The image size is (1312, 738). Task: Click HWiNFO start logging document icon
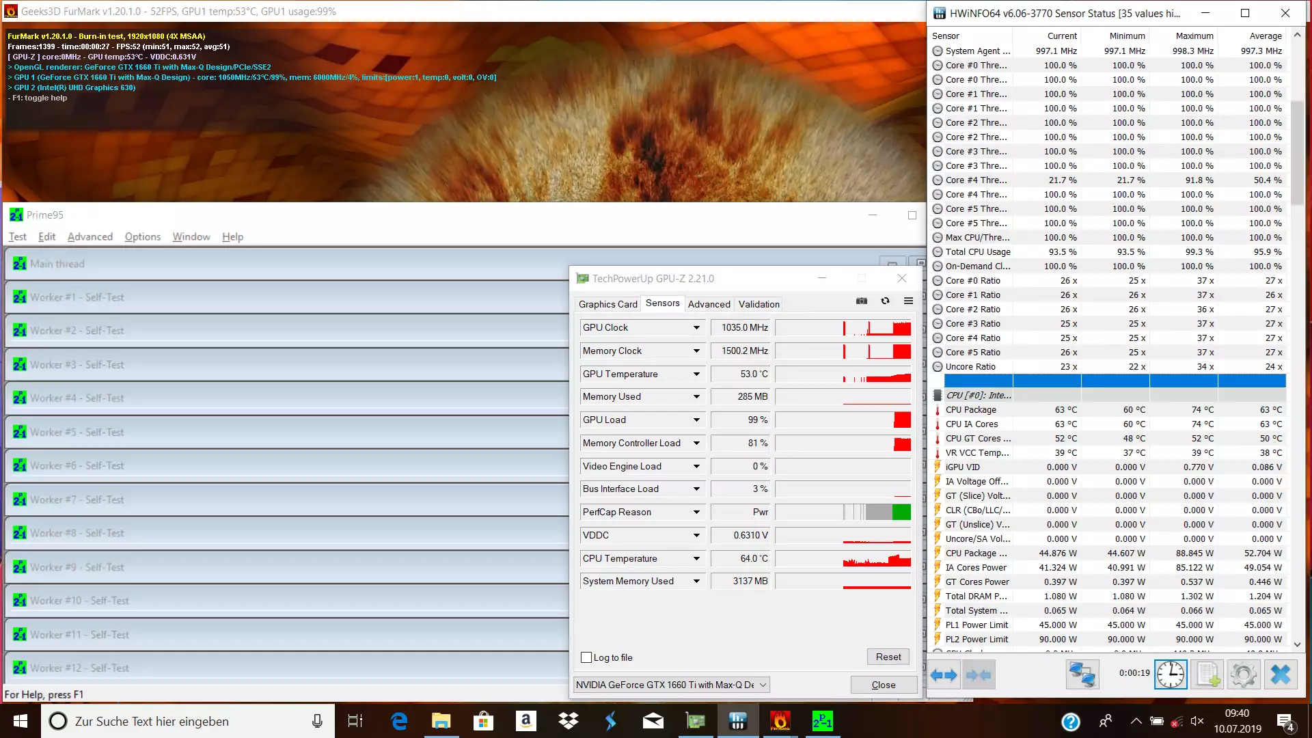tap(1207, 675)
